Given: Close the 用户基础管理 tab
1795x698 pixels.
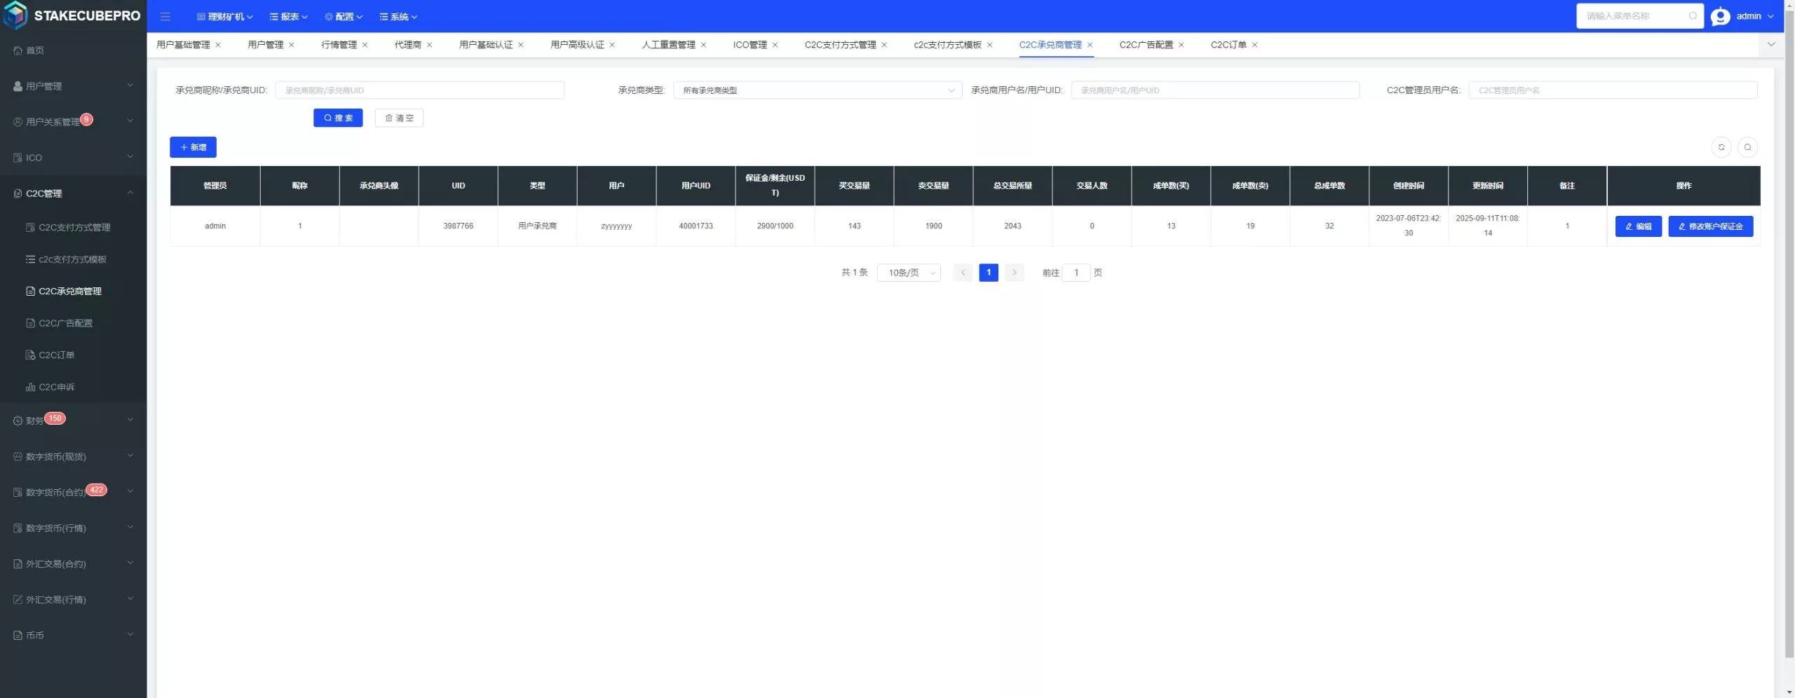Looking at the screenshot, I should pyautogui.click(x=218, y=45).
